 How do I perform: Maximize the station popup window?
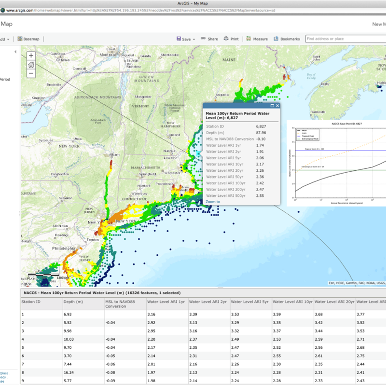(272, 106)
